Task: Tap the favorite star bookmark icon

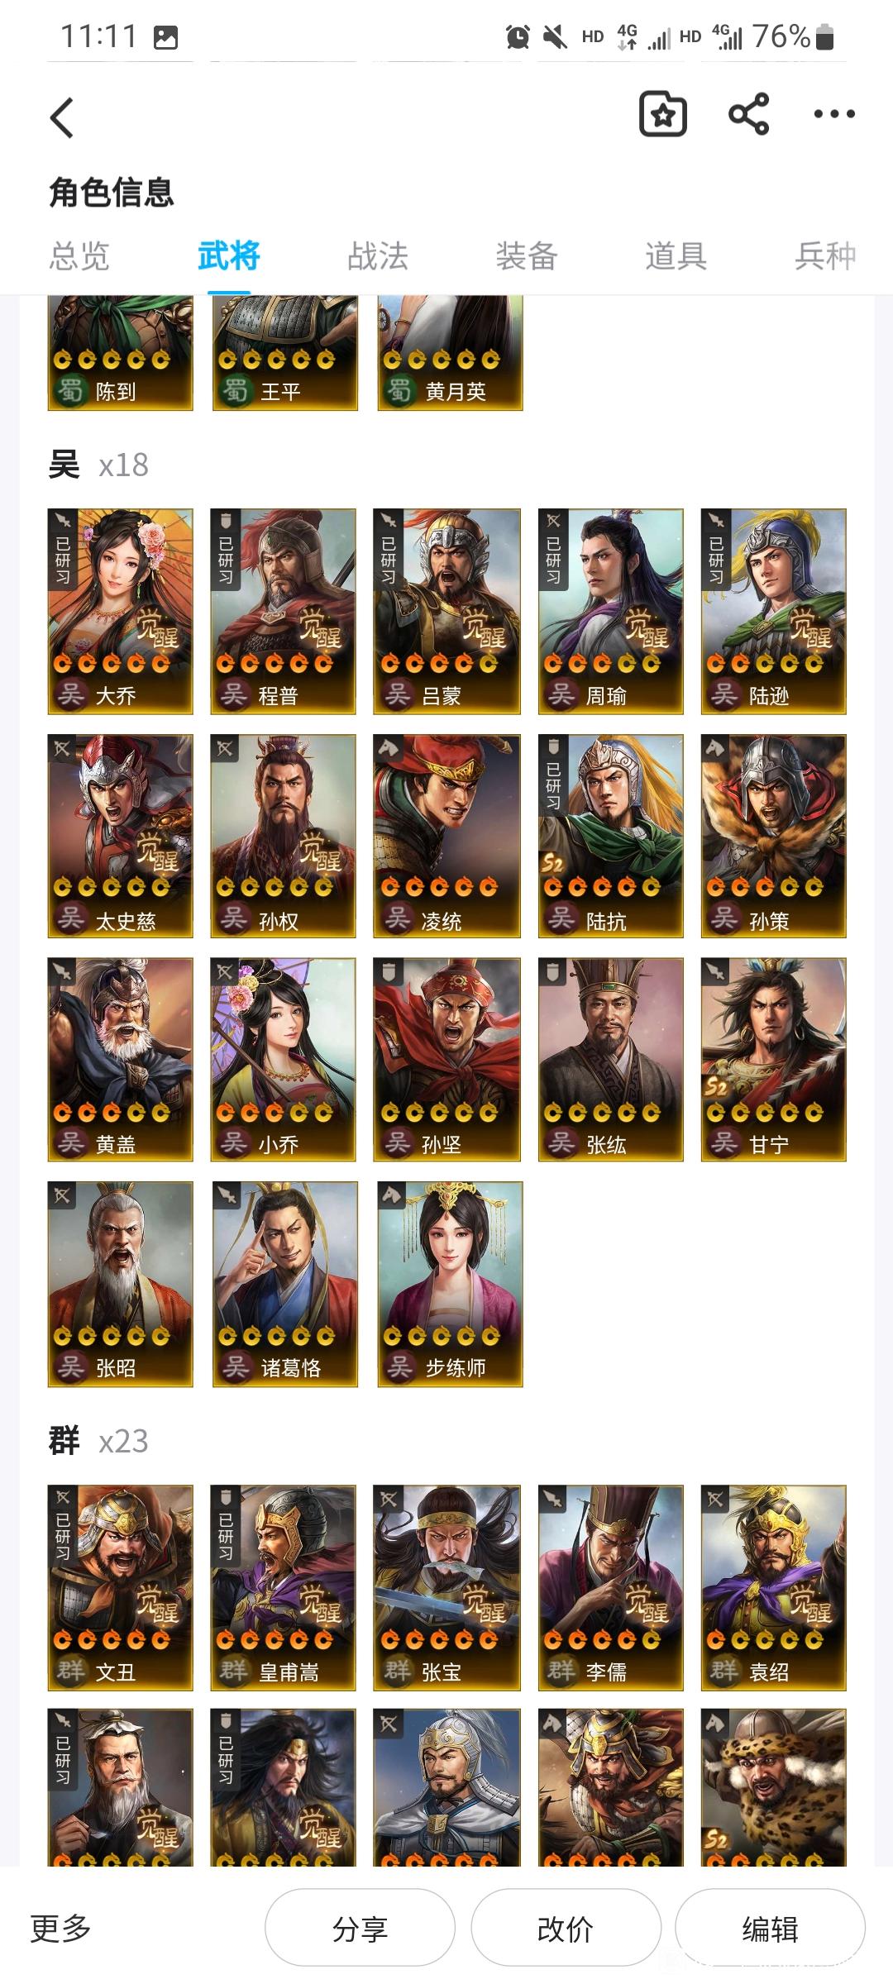Action: coord(663,114)
